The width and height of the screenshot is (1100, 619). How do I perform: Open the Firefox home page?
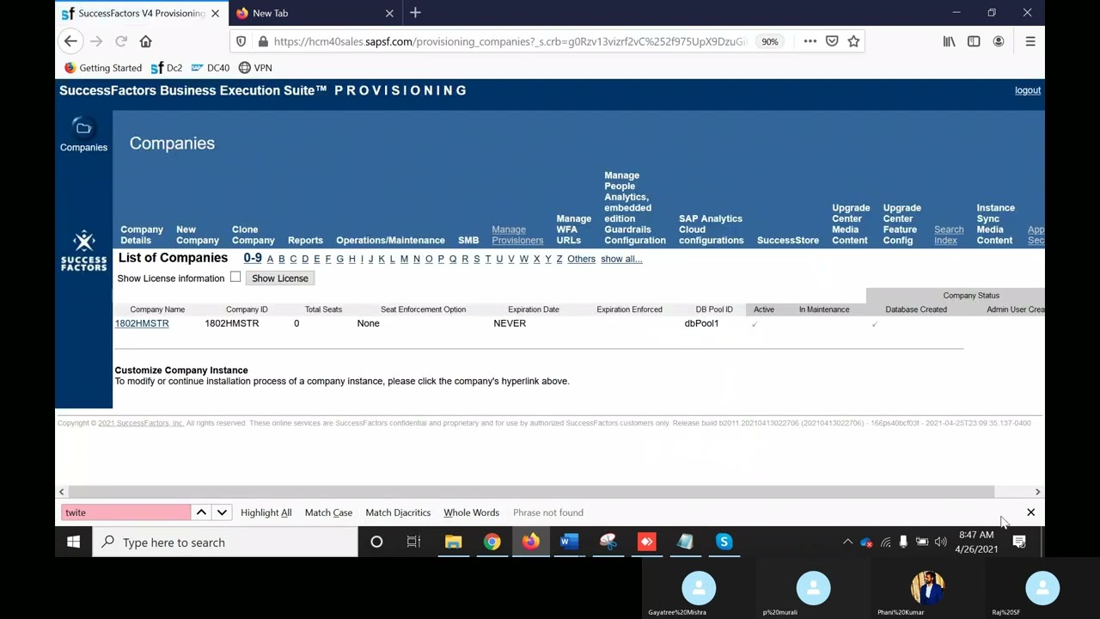145,41
